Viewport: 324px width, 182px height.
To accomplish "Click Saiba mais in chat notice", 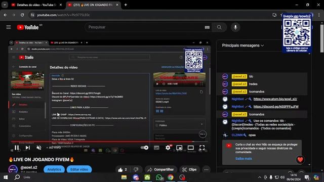I will 244,158.
